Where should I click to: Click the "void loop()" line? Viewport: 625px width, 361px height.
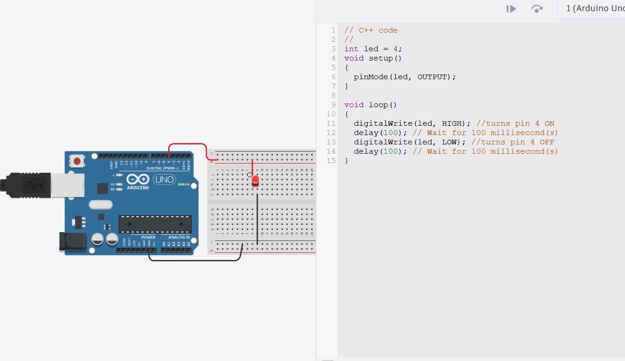[x=371, y=105]
